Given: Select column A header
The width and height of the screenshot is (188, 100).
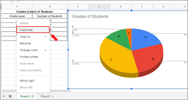Looking at the screenshot, I should 17,7.
